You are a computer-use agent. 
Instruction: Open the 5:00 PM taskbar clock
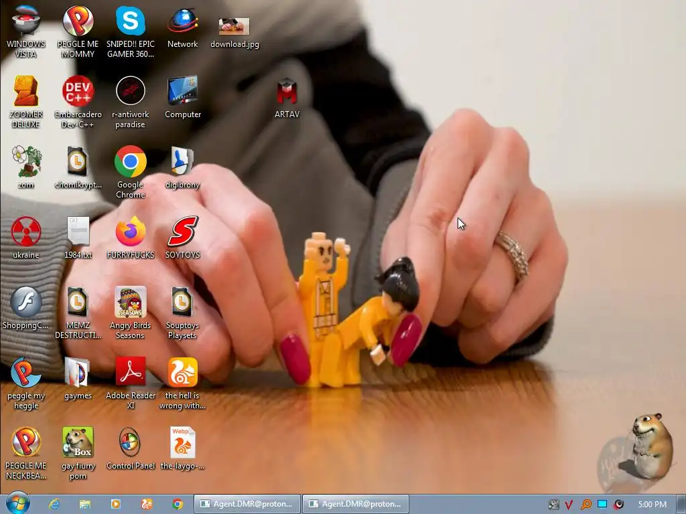[x=652, y=505]
